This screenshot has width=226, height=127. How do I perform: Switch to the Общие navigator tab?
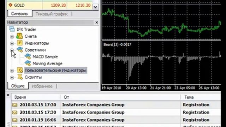pyautogui.click(x=18, y=86)
